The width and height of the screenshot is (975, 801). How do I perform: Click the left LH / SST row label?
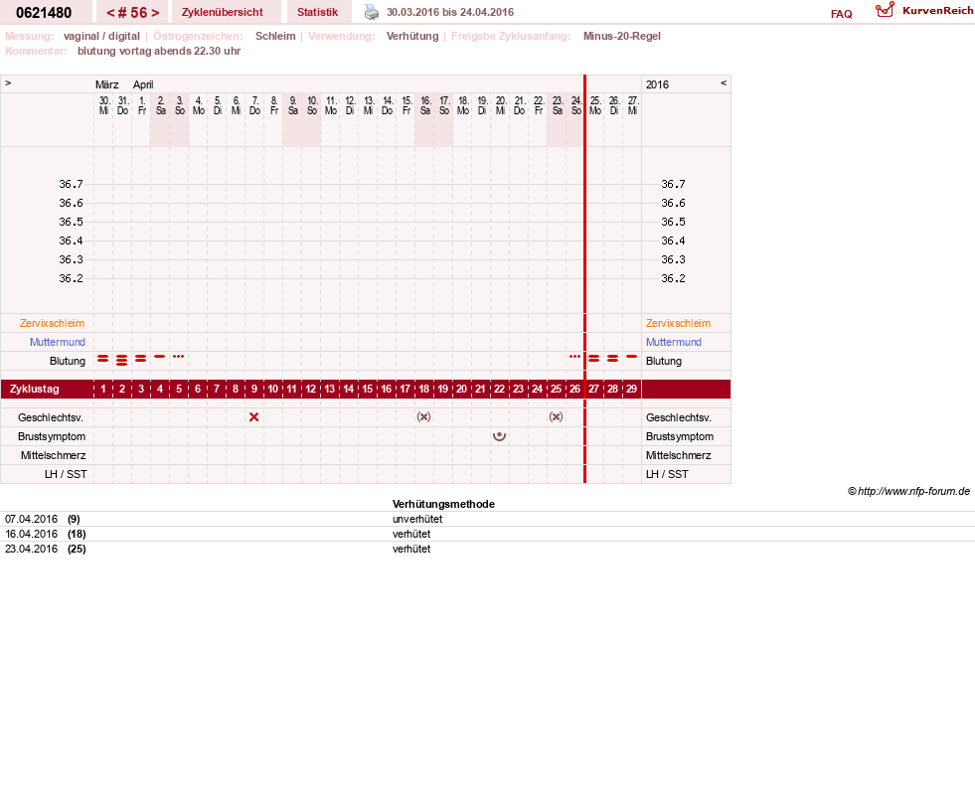click(66, 474)
